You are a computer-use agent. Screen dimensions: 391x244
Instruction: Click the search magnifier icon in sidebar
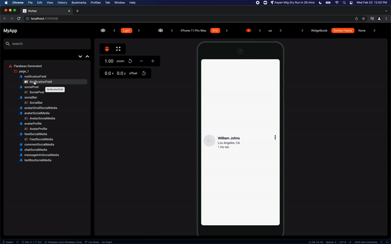8,44
